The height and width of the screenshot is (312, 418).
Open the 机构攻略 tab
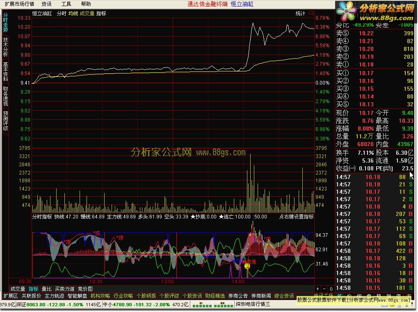pos(100,296)
